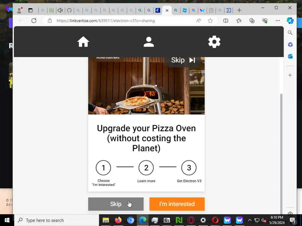Open a new browser tab
The height and width of the screenshot is (226, 302).
click(239, 10)
